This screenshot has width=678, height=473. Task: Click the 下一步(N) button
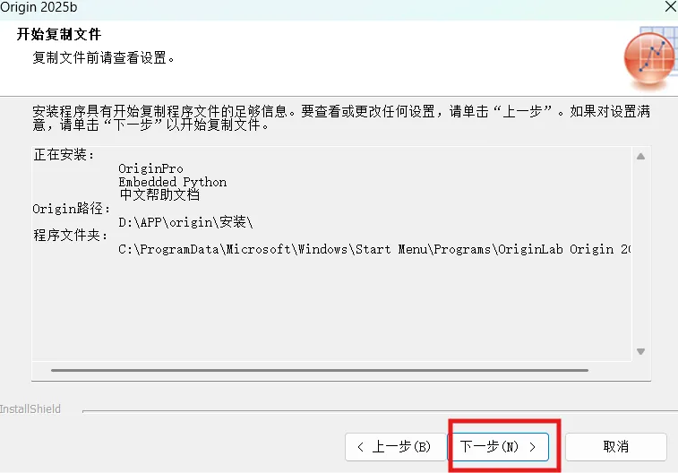tap(498, 447)
